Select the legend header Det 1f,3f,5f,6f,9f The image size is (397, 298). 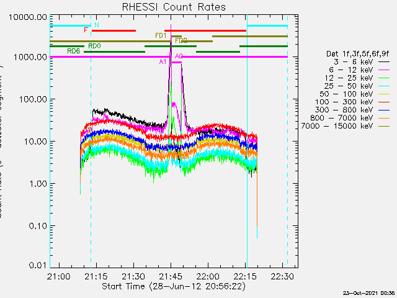pyautogui.click(x=357, y=54)
